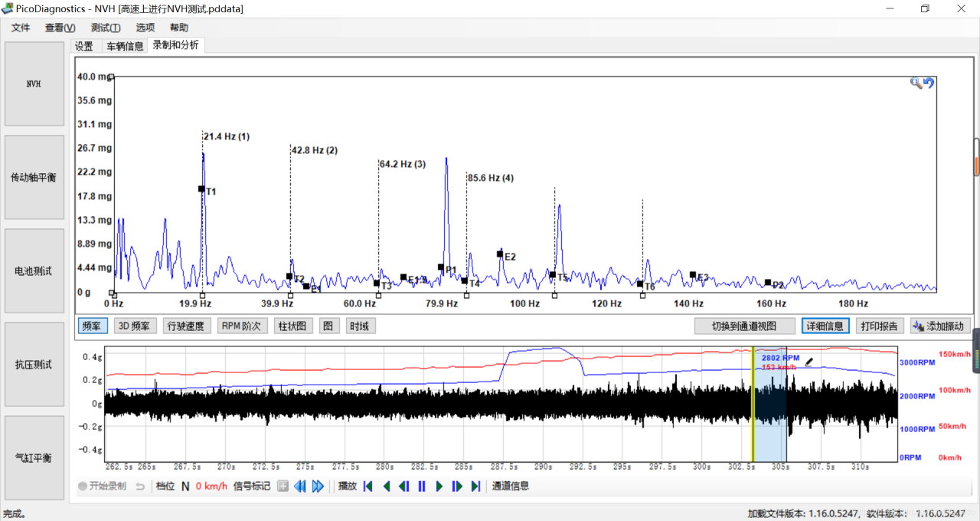Image resolution: width=980 pixels, height=521 pixels.
Task: Click the 打印报告 button
Action: tap(880, 326)
